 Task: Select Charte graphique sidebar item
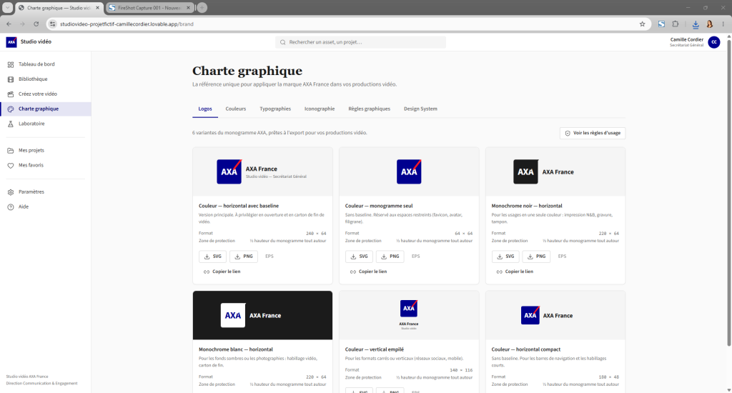pos(45,109)
